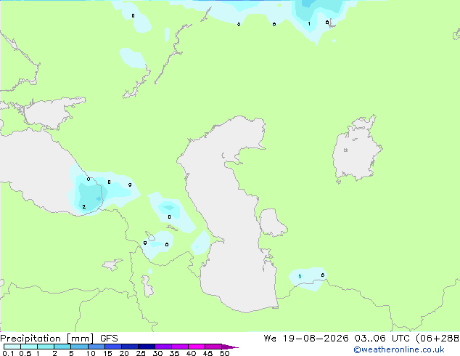Select legend swatch between 45 and 50

(213, 347)
